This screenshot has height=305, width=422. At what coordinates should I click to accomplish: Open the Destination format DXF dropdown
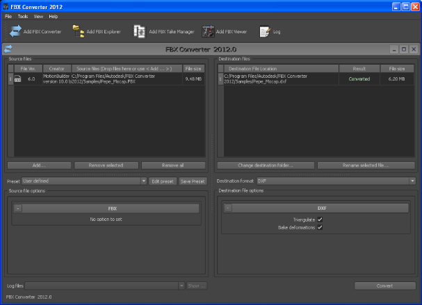click(x=336, y=181)
